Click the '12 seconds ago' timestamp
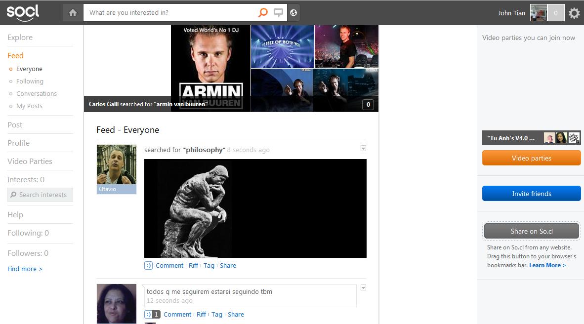Image resolution: width=584 pixels, height=324 pixels. pyautogui.click(x=169, y=300)
